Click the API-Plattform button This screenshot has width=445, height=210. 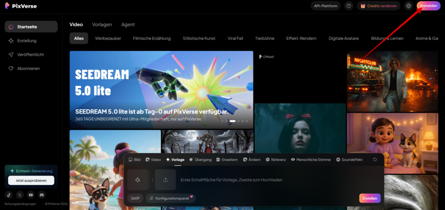(325, 6)
